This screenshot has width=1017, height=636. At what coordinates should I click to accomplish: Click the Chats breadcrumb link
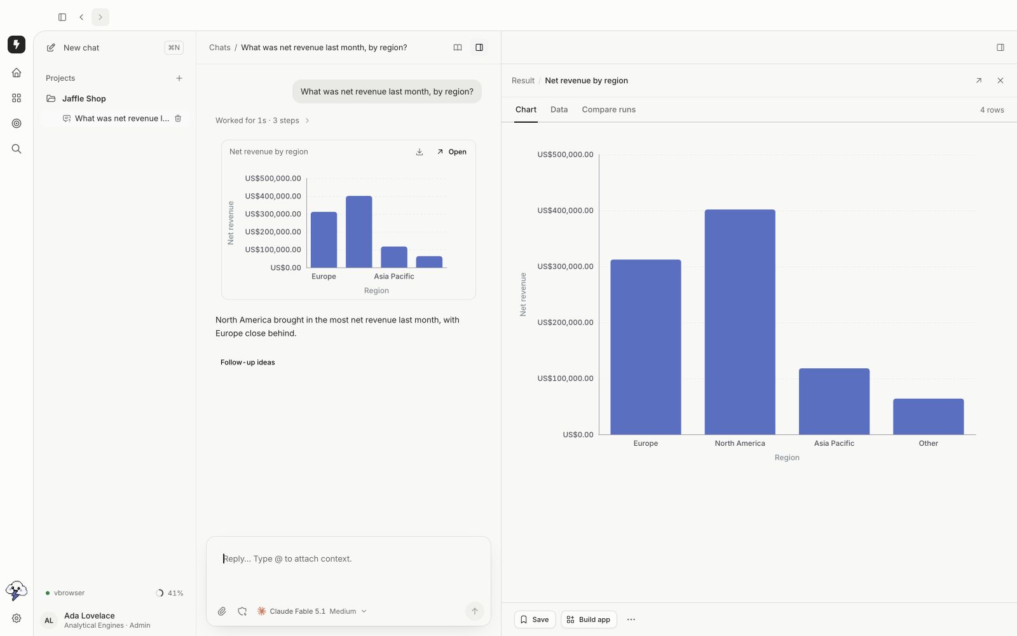[x=220, y=48]
